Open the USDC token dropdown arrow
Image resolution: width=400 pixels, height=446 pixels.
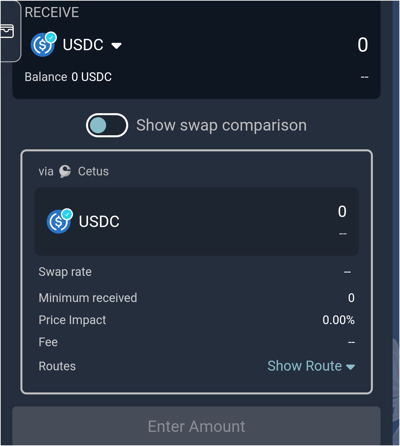(x=116, y=46)
